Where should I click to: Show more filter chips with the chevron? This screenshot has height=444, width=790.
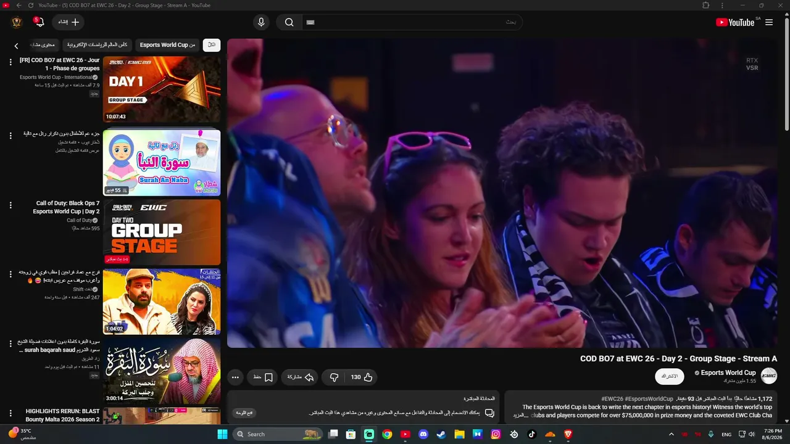[17, 46]
